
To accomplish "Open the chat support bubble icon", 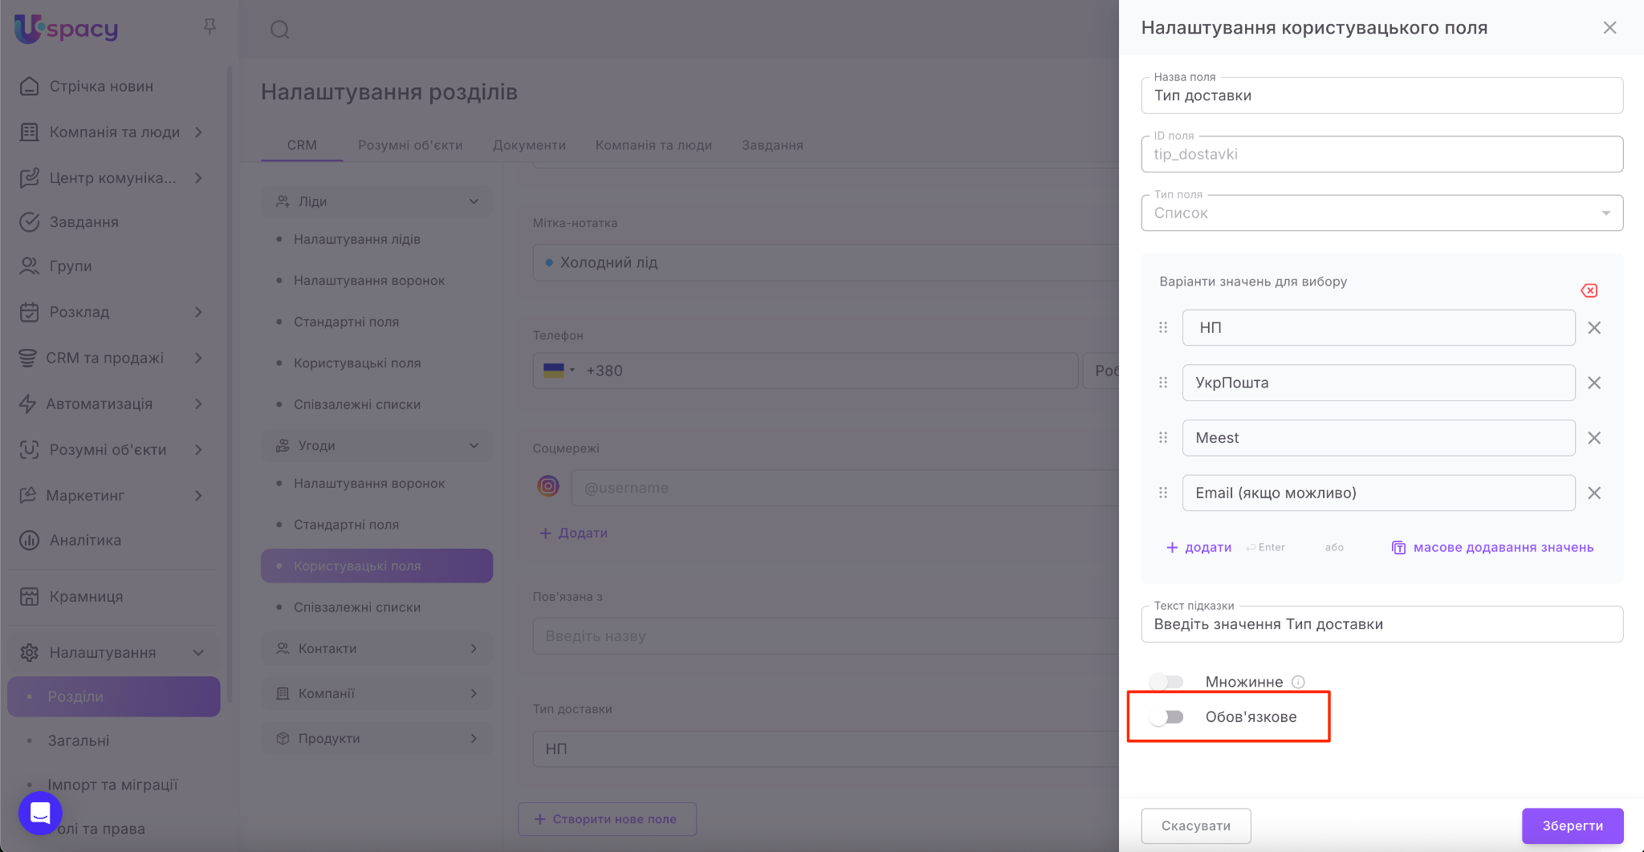I will coord(40,813).
